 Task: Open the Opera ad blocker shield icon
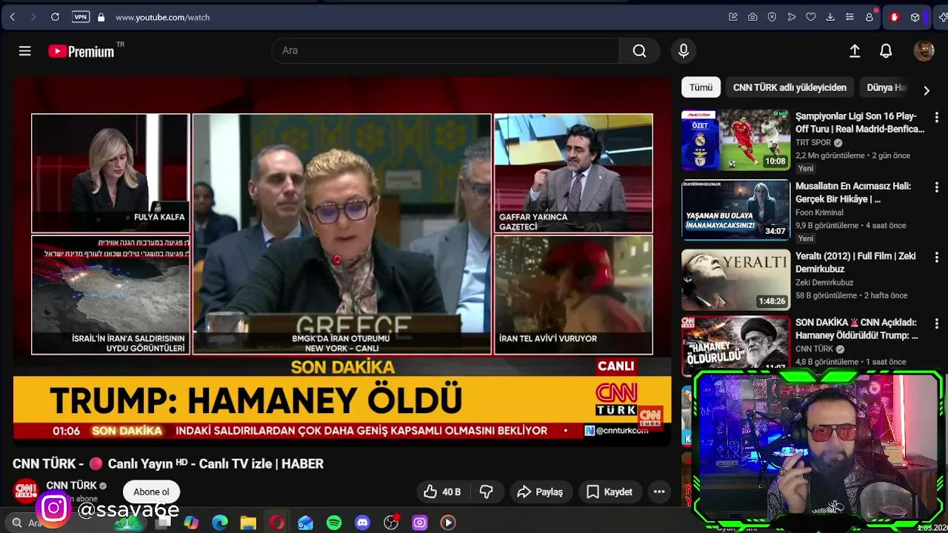(772, 17)
